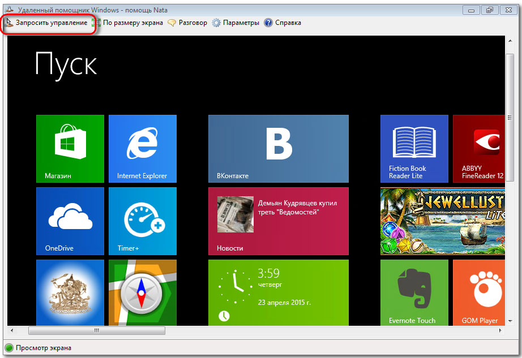
Task: Open the tile with the deity image
Action: click(x=70, y=292)
